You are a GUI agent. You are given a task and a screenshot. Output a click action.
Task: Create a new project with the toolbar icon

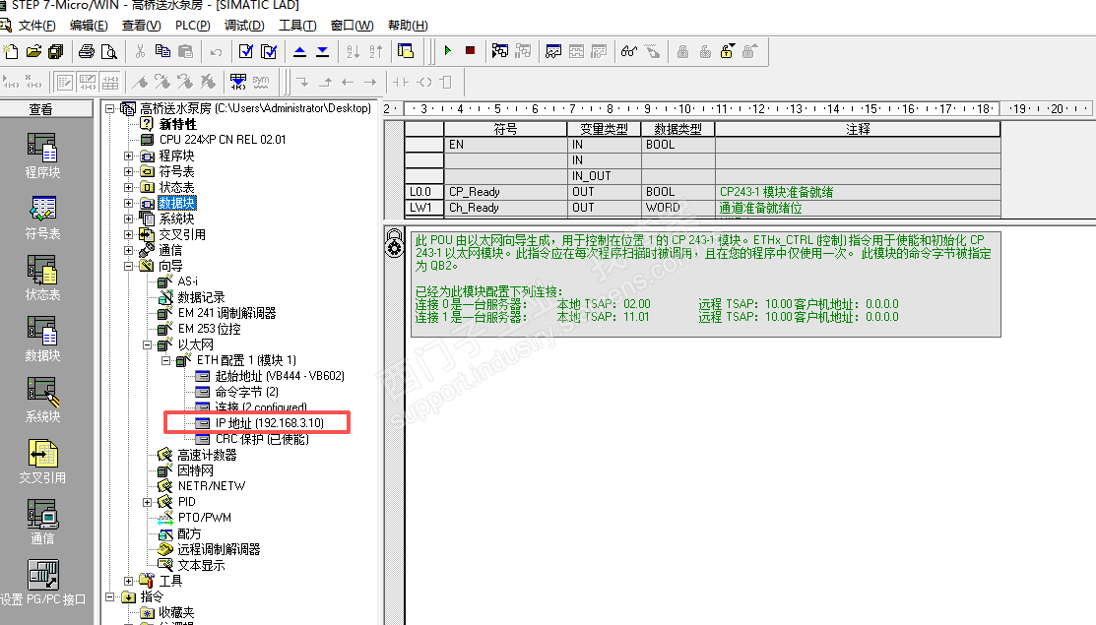coord(11,52)
